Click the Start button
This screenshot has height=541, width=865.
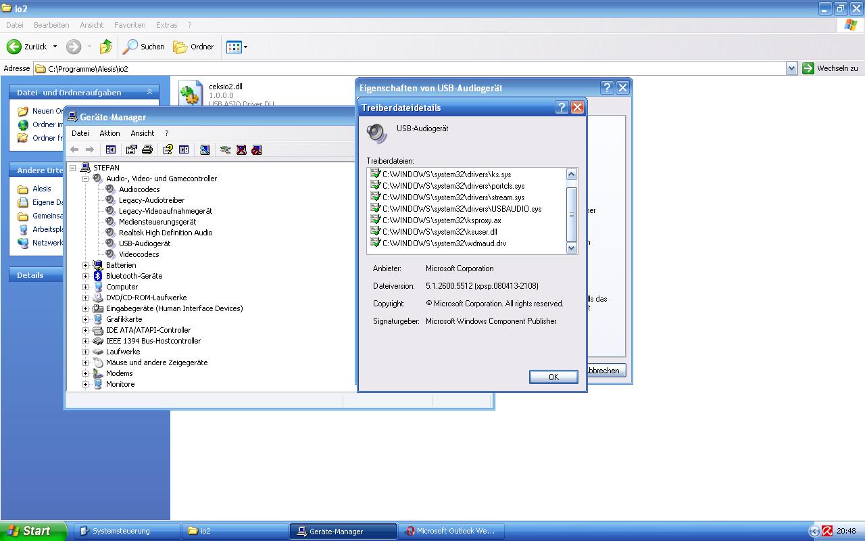(33, 531)
